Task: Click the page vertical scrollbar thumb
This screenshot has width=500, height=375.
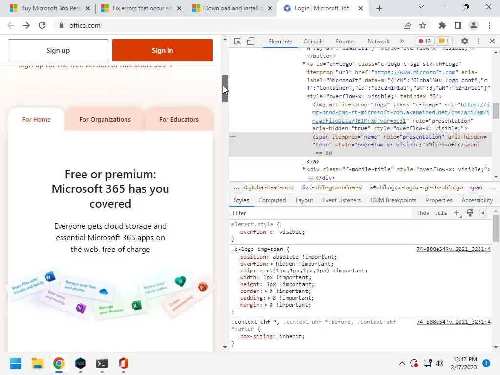Action: point(225,89)
